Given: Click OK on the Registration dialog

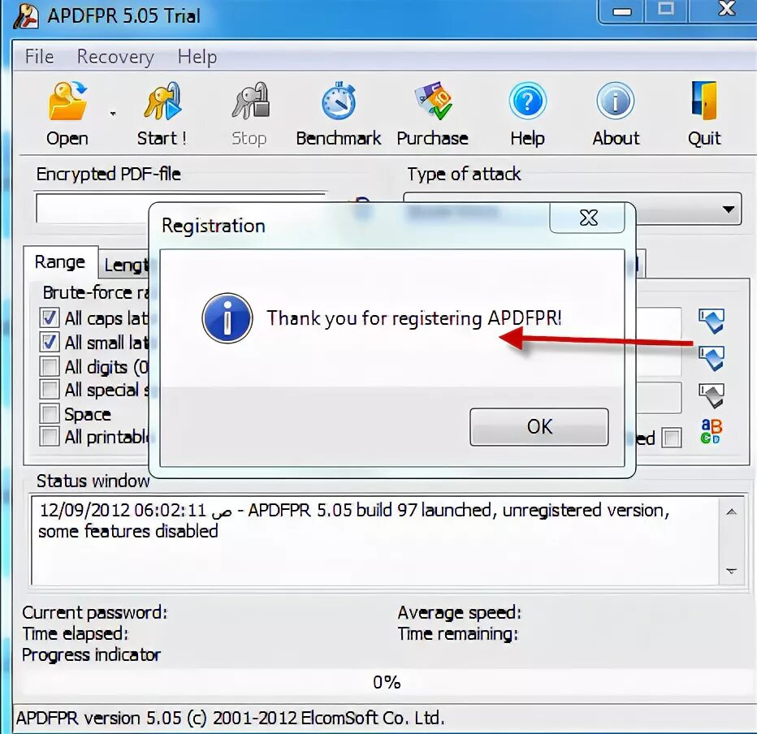Looking at the screenshot, I should tap(539, 426).
